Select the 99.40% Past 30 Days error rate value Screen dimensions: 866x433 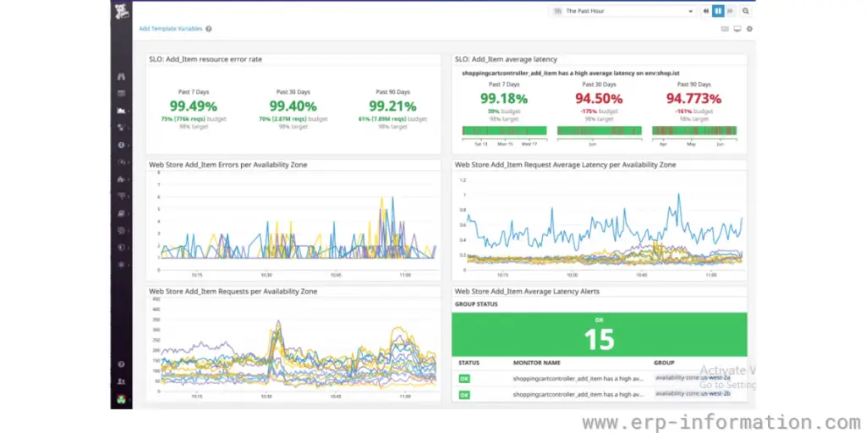click(293, 106)
